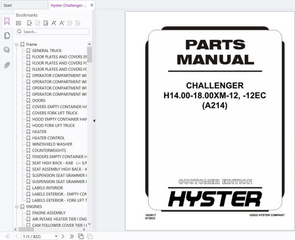295x240 pixels.
Task: Select the LABELS INTERIOR bookmark
Action: coord(47,188)
